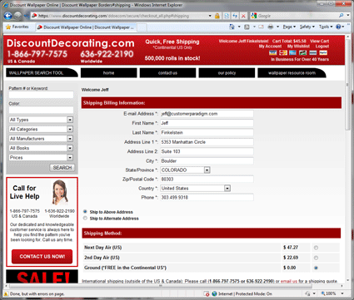Click the warning icon in status bar
354x300 pixels.
pos(6,293)
